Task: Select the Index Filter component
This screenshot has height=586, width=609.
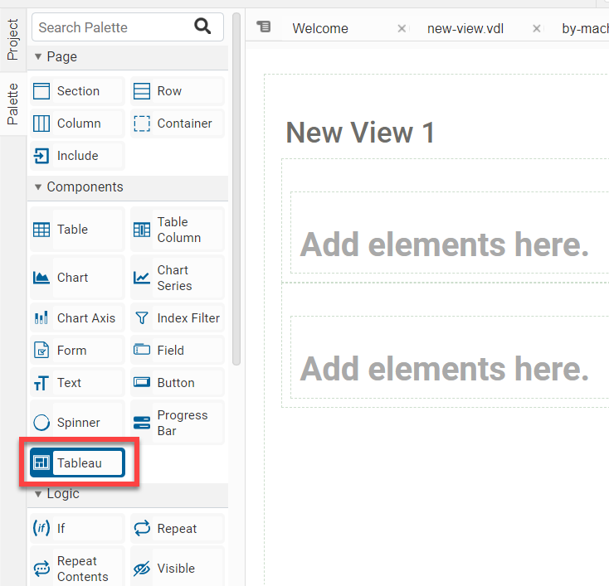Action: pos(177,318)
